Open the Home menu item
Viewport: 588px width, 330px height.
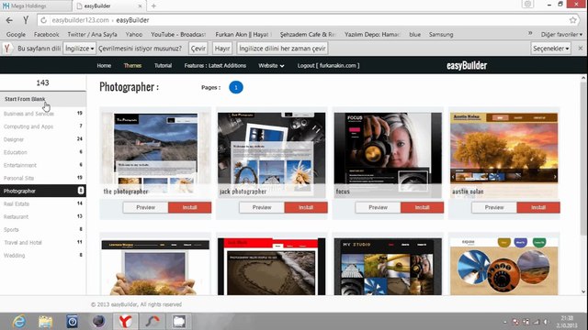click(104, 65)
